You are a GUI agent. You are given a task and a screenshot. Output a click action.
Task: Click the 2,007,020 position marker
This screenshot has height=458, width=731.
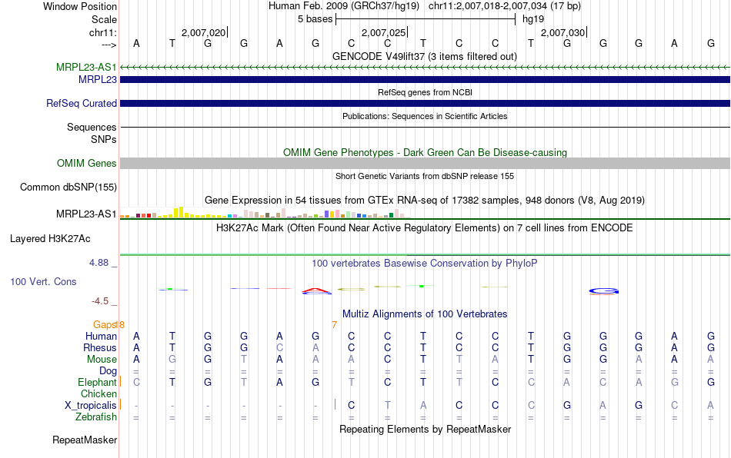click(x=203, y=32)
